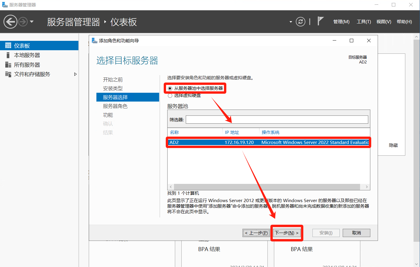420x267 pixels.
Task: Select the AD2 server row
Action: coord(268,142)
